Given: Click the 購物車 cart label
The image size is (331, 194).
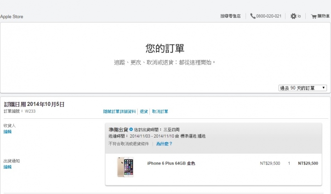Looking at the screenshot, I should point(323,16).
